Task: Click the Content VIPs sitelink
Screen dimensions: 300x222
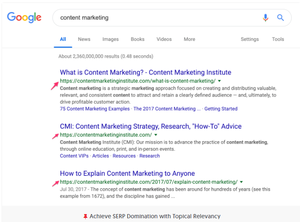Action: pyautogui.click(x=74, y=156)
